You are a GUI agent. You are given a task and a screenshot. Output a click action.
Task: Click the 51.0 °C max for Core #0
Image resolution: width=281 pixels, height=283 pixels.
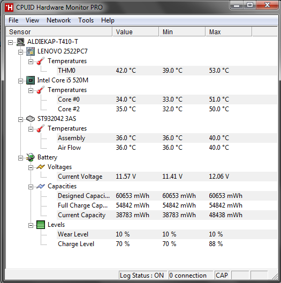click(219, 100)
